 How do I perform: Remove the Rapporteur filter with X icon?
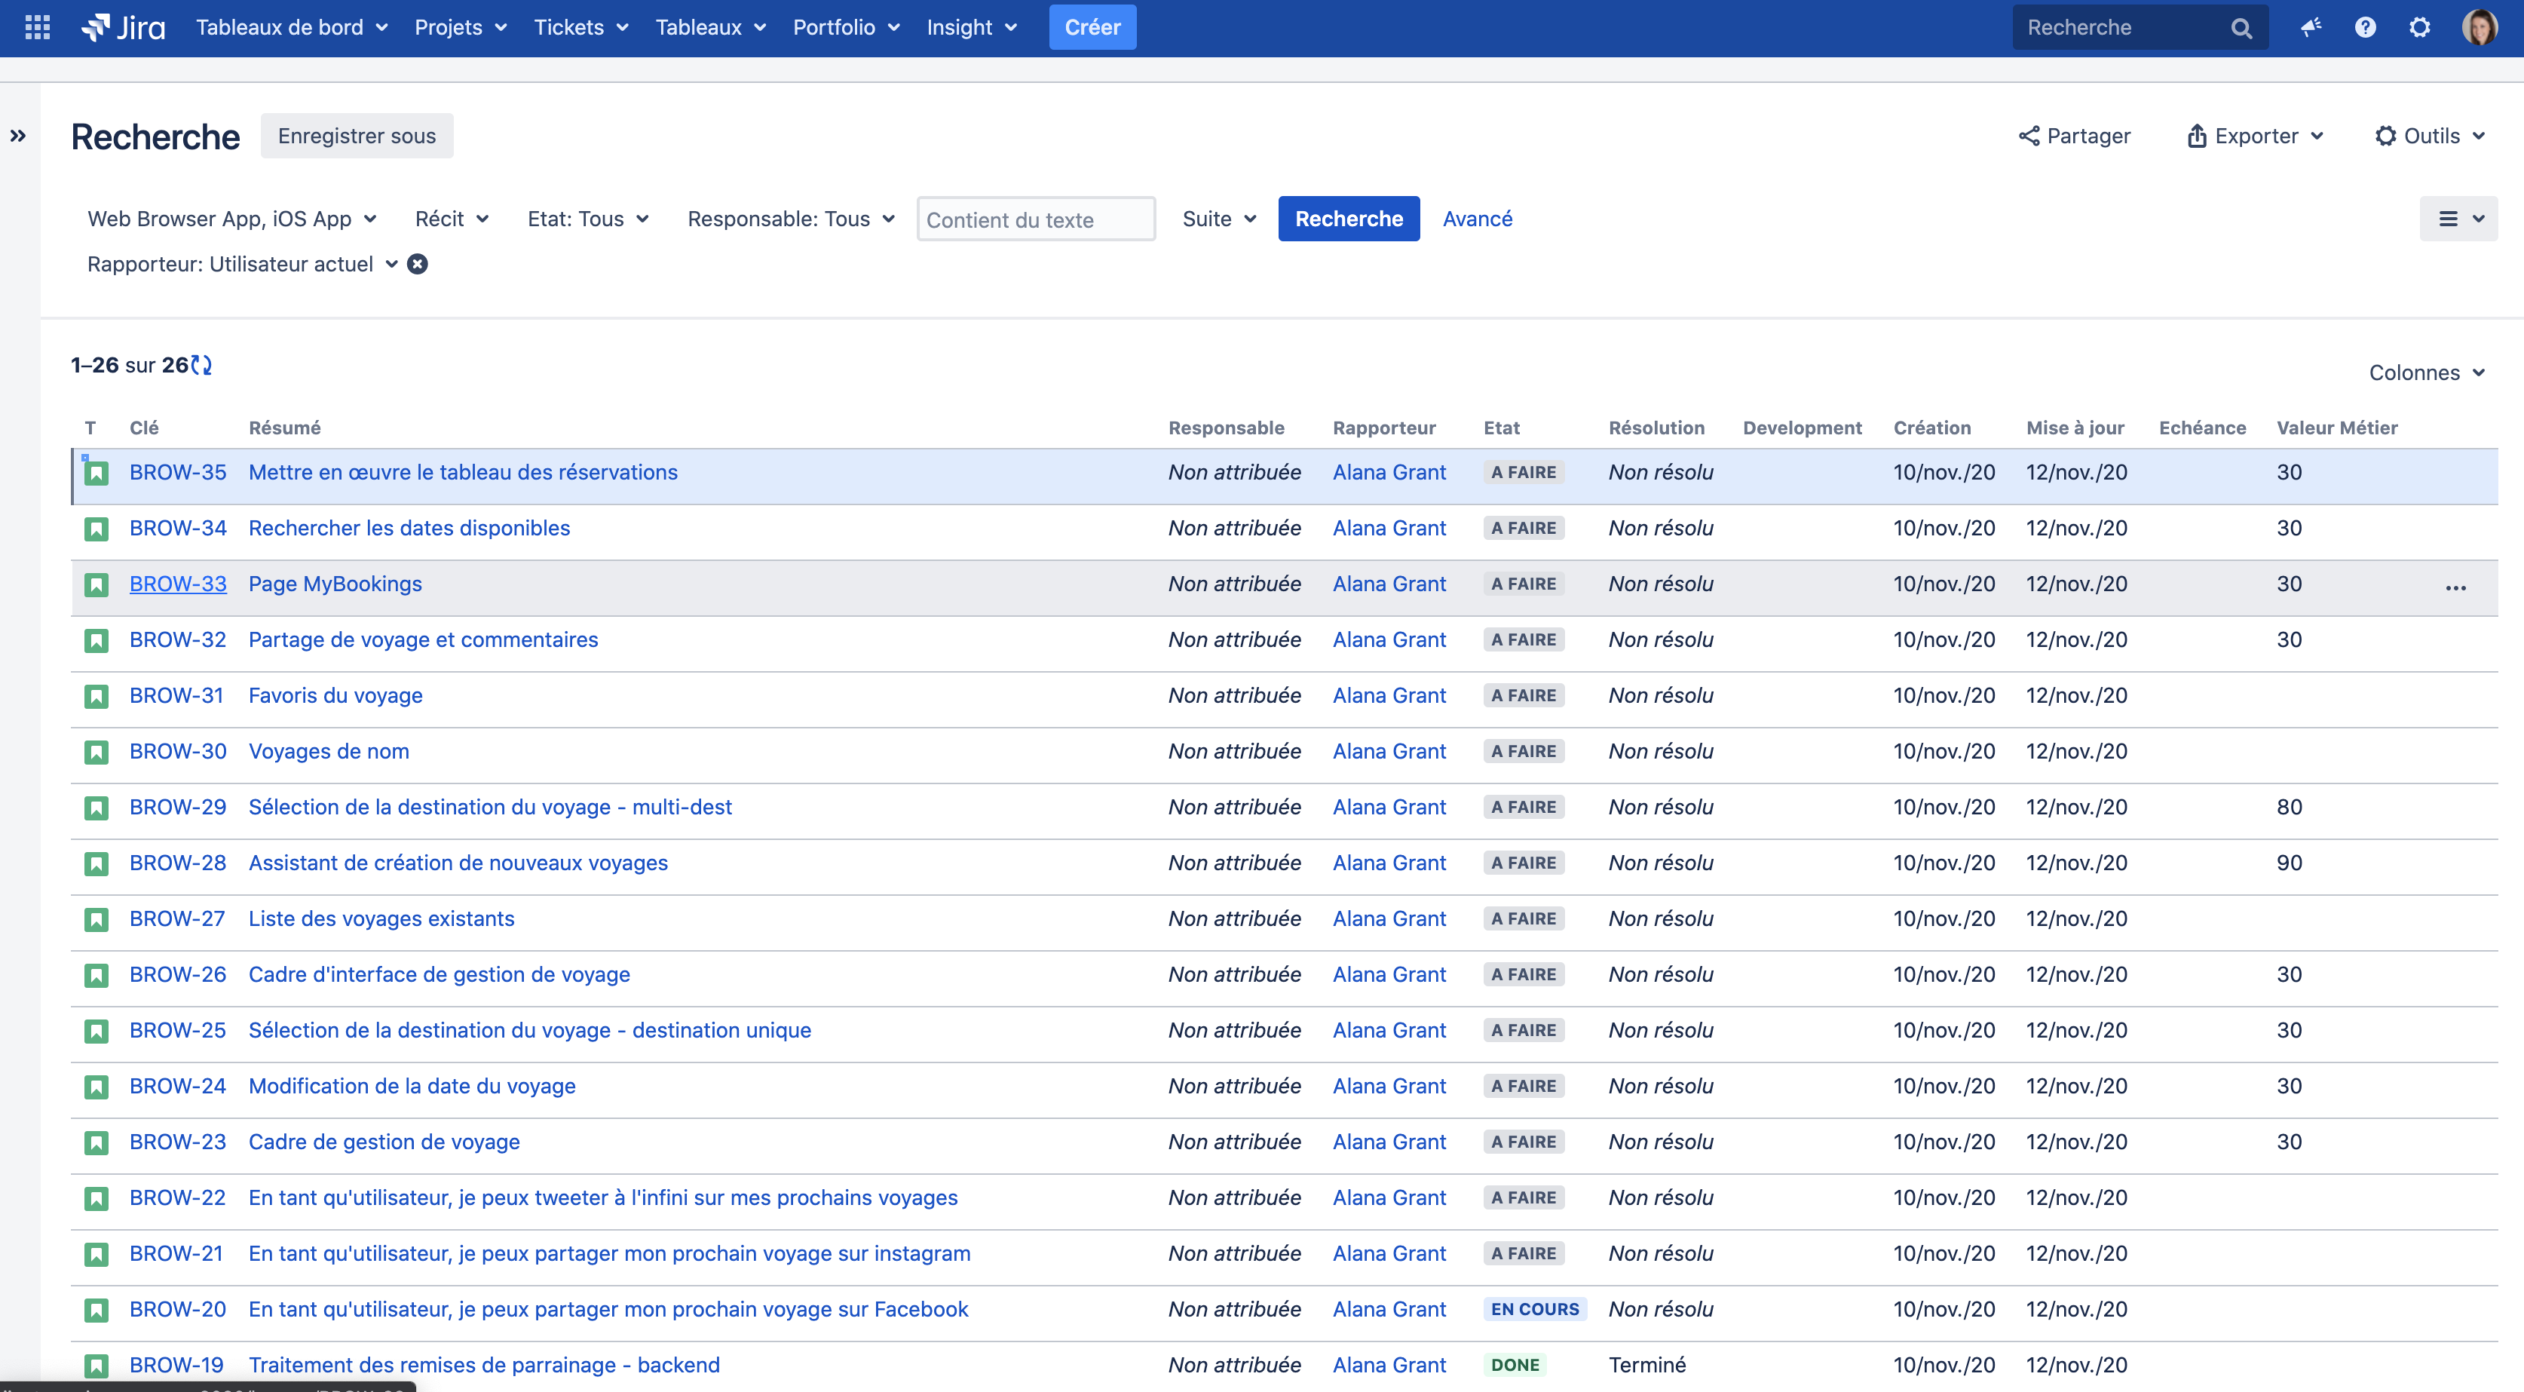pos(418,264)
